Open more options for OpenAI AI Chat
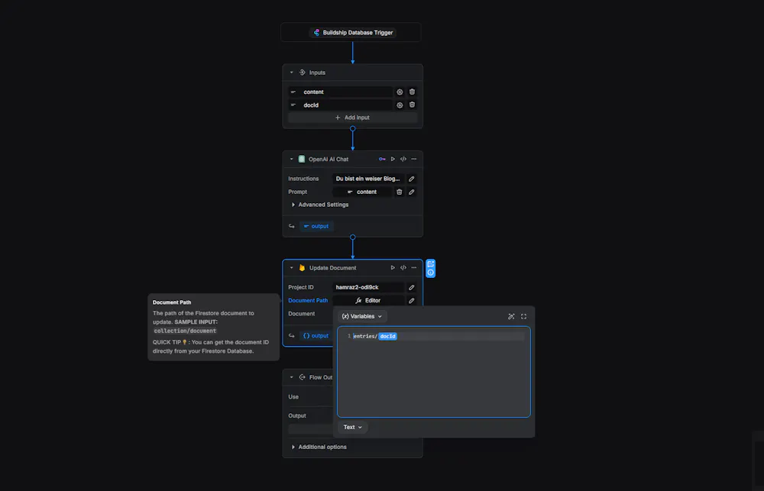764x491 pixels. tap(413, 159)
